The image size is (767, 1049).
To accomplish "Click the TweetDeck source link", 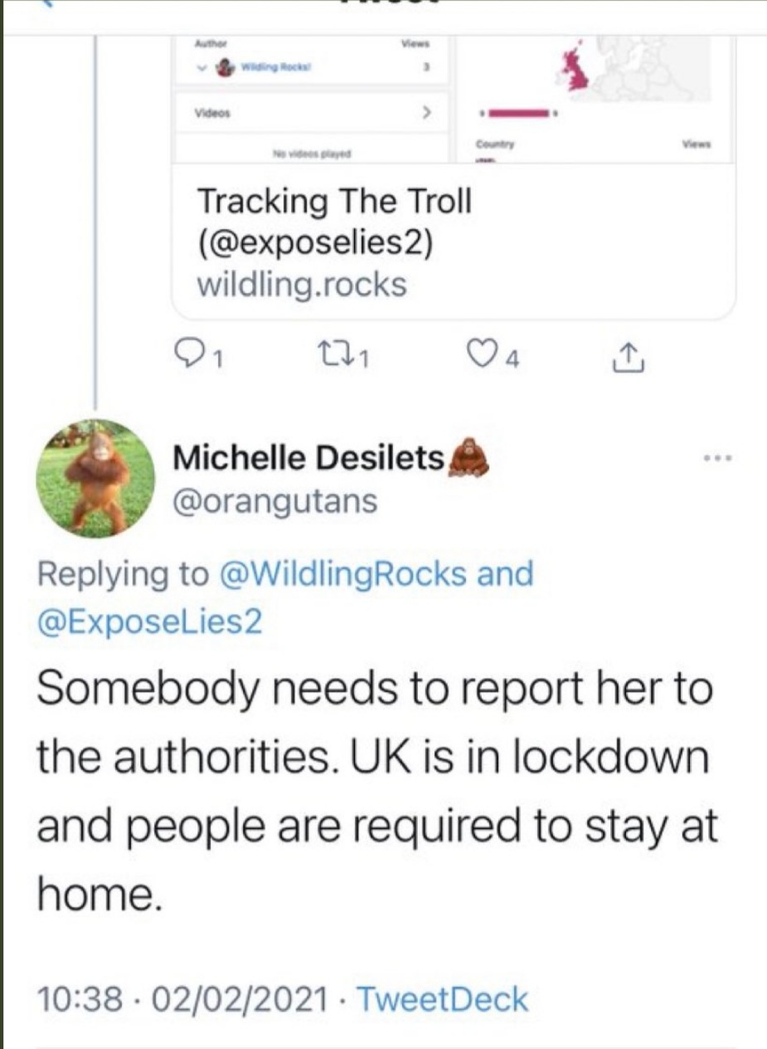I will (x=440, y=999).
